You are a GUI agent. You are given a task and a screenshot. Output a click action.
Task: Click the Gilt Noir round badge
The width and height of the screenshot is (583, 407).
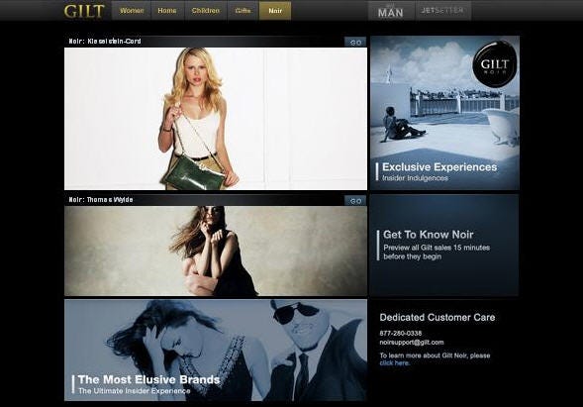pyautogui.click(x=495, y=64)
